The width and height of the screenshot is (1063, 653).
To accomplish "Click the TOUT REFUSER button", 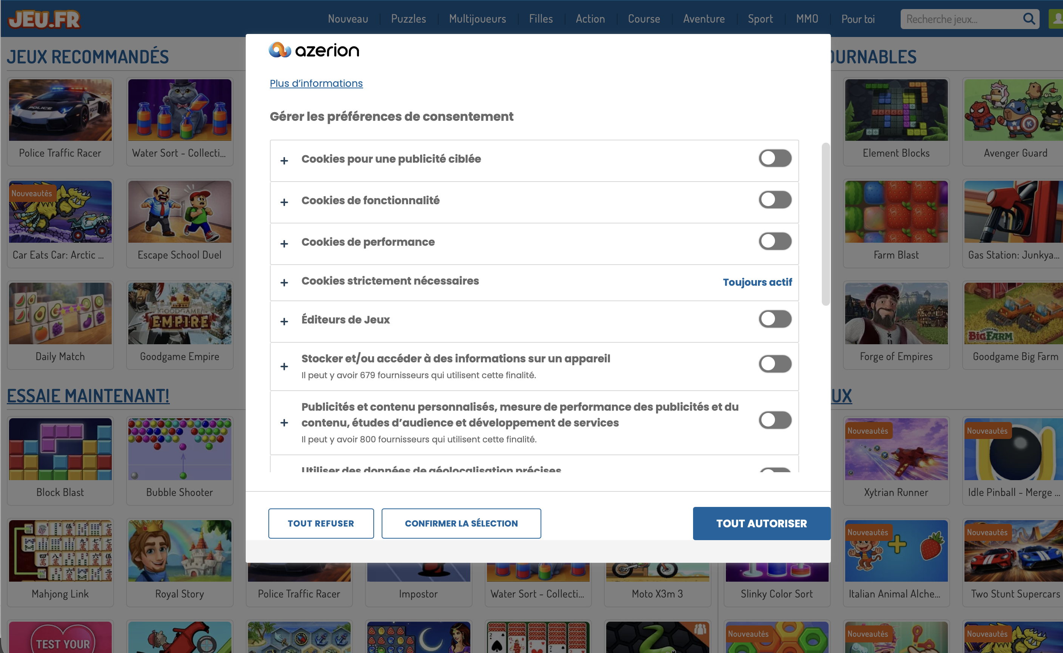I will (x=321, y=524).
